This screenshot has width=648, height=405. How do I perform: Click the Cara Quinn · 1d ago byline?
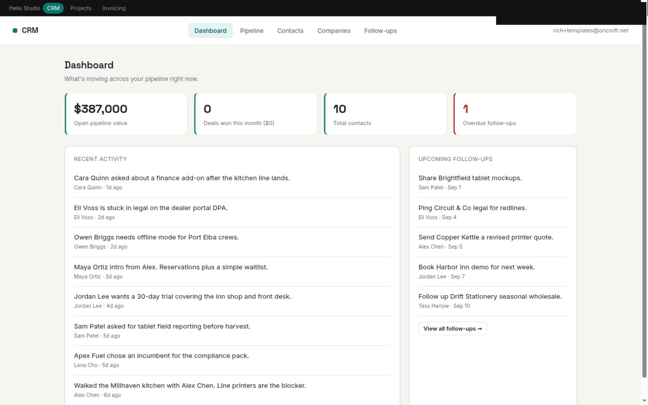[x=98, y=188]
